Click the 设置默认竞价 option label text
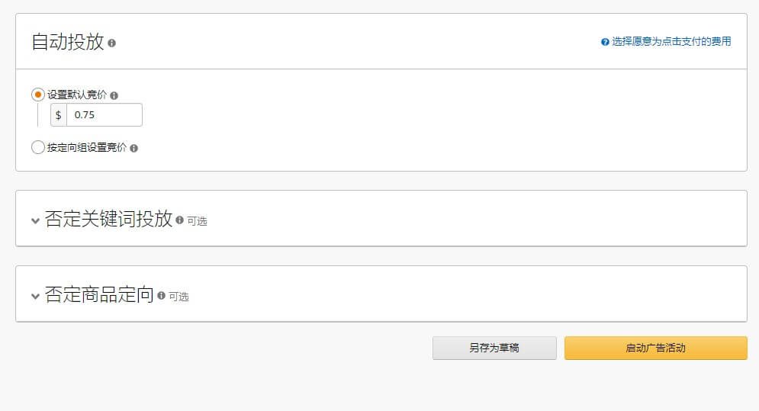759x411 pixels. click(77, 95)
